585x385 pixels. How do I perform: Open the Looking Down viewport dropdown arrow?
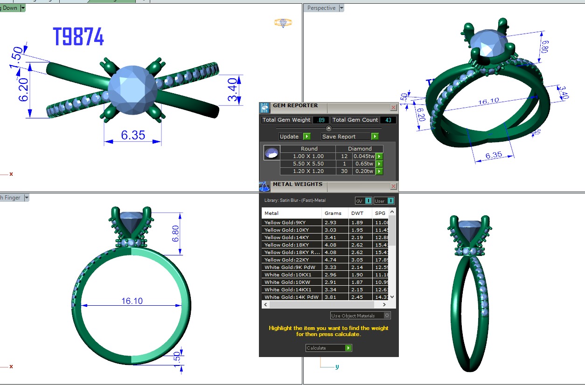[x=23, y=8]
